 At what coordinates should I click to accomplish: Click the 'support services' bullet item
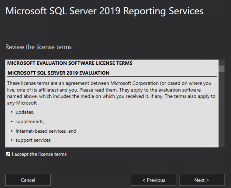(33, 140)
